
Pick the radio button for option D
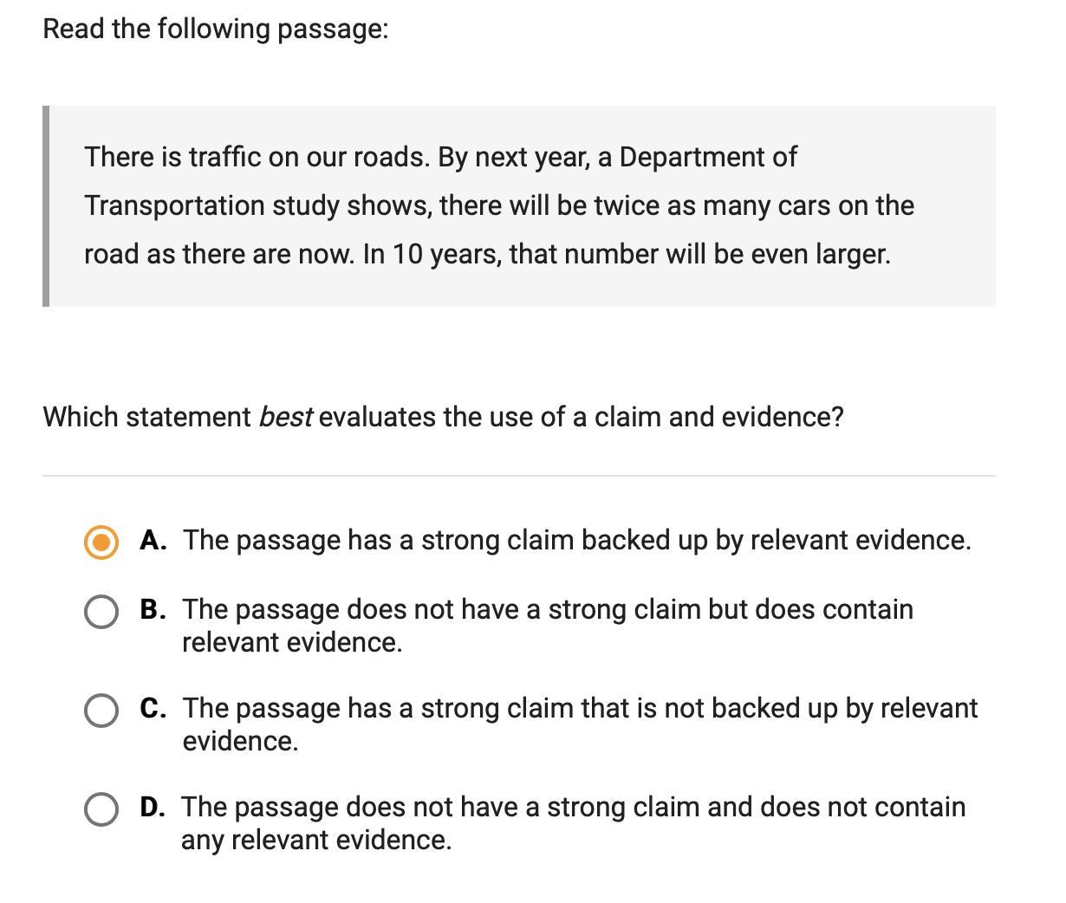click(x=101, y=809)
